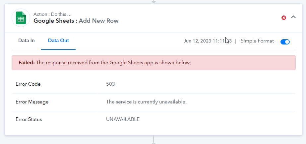The width and height of the screenshot is (306, 144).
Task: Click the Add New Row action title
Action: [98, 21]
